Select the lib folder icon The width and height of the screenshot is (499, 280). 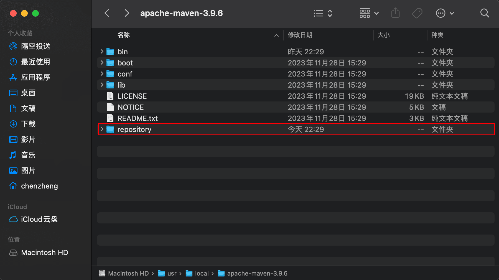110,85
